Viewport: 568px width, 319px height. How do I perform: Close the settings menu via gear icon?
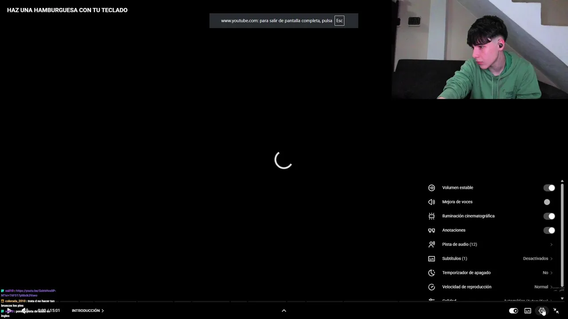[x=542, y=311]
